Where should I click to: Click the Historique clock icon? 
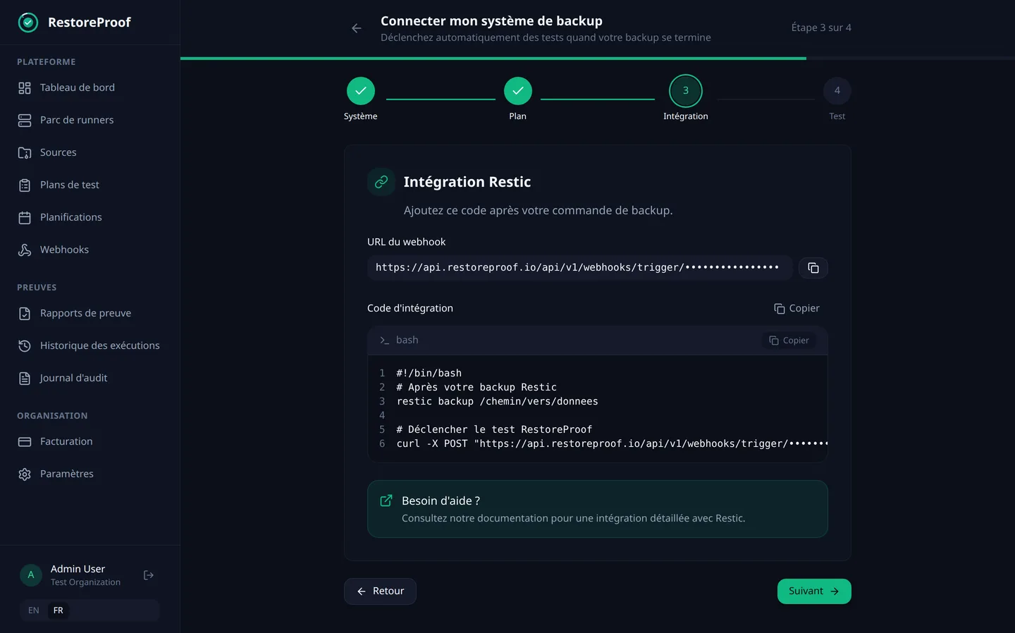pyautogui.click(x=25, y=346)
